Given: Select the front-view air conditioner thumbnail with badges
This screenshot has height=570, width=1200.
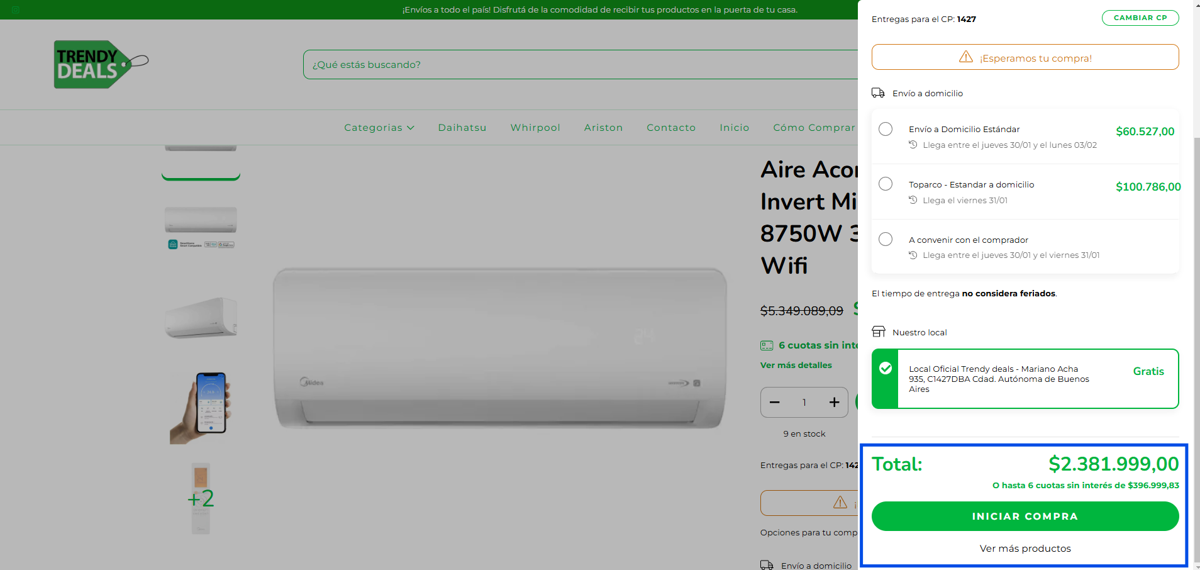Looking at the screenshot, I should tap(201, 227).
